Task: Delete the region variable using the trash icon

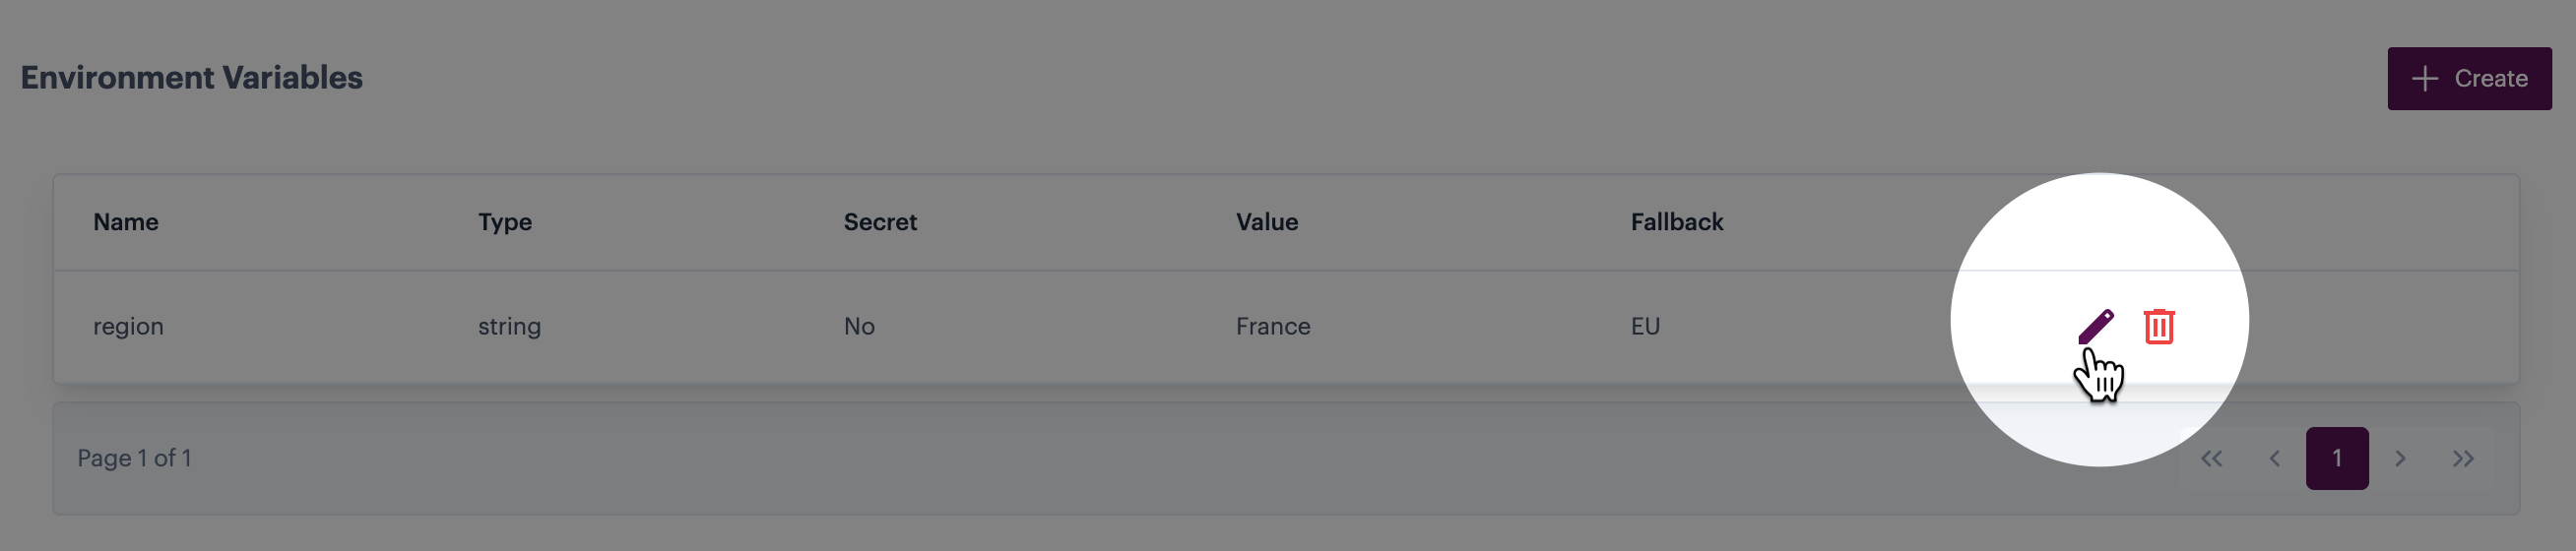Action: (x=2159, y=326)
